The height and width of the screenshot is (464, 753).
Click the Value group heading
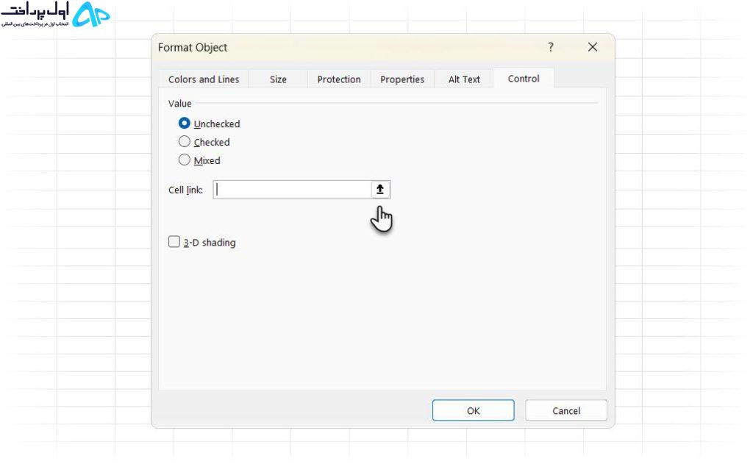coord(179,103)
